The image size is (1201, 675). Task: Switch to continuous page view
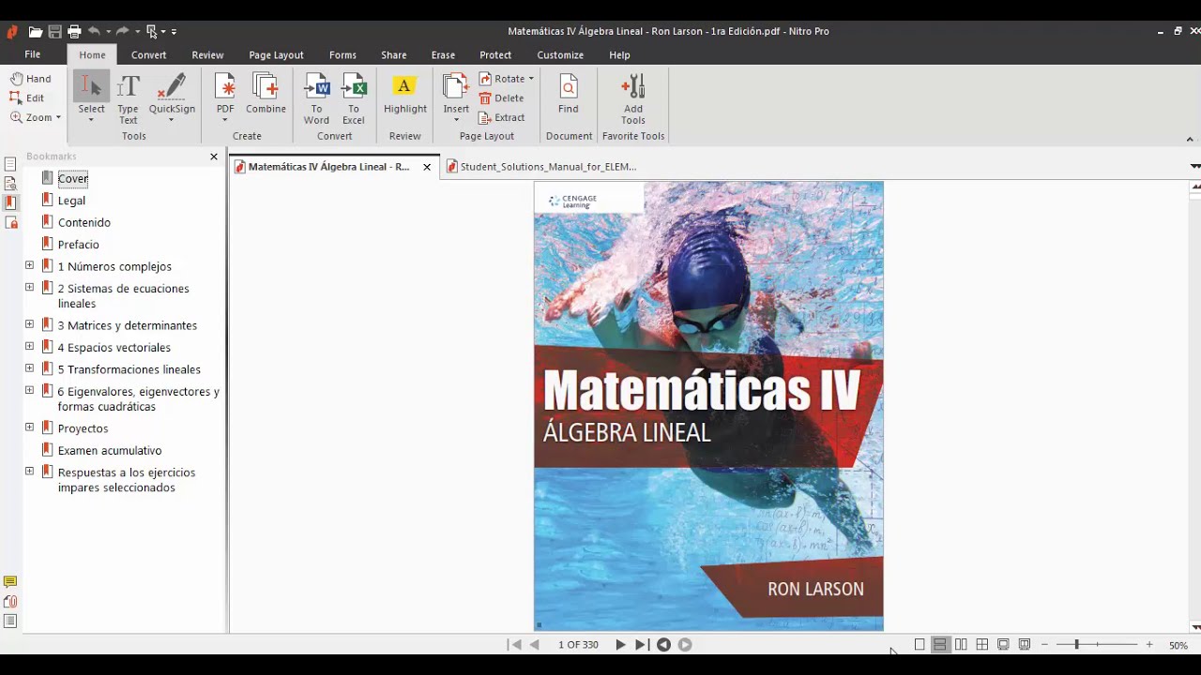tap(939, 645)
